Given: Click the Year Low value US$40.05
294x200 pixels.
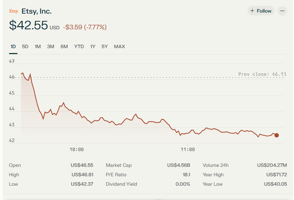Looking at the screenshot, I should tap(275, 184).
